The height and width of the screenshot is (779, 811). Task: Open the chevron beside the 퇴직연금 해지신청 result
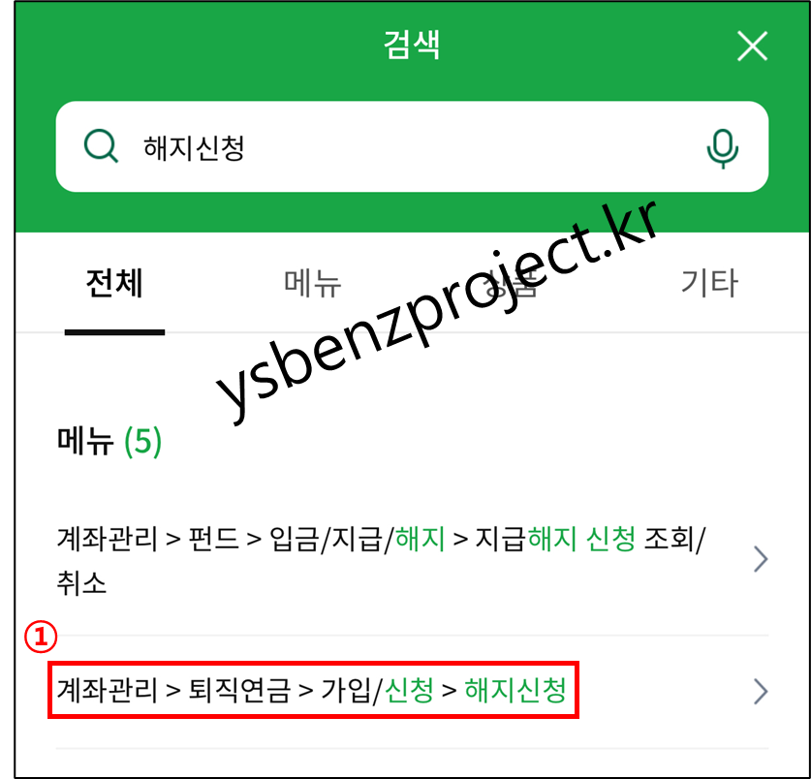(761, 692)
